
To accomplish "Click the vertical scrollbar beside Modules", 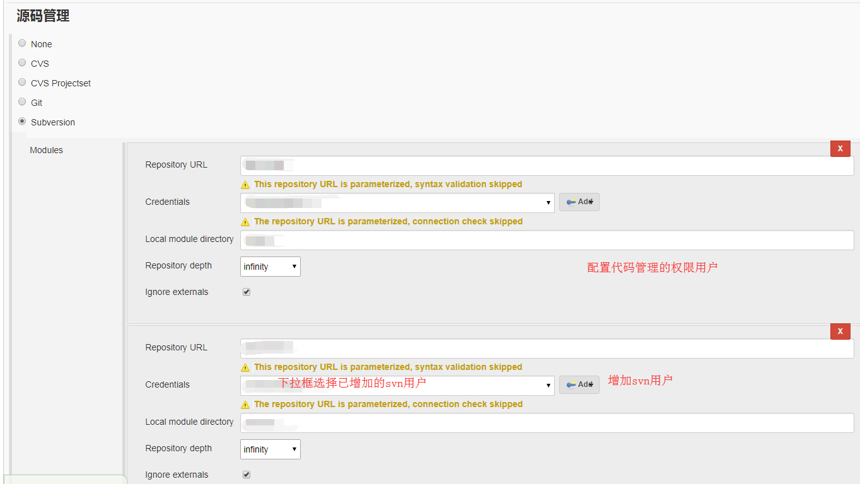I will (124, 309).
